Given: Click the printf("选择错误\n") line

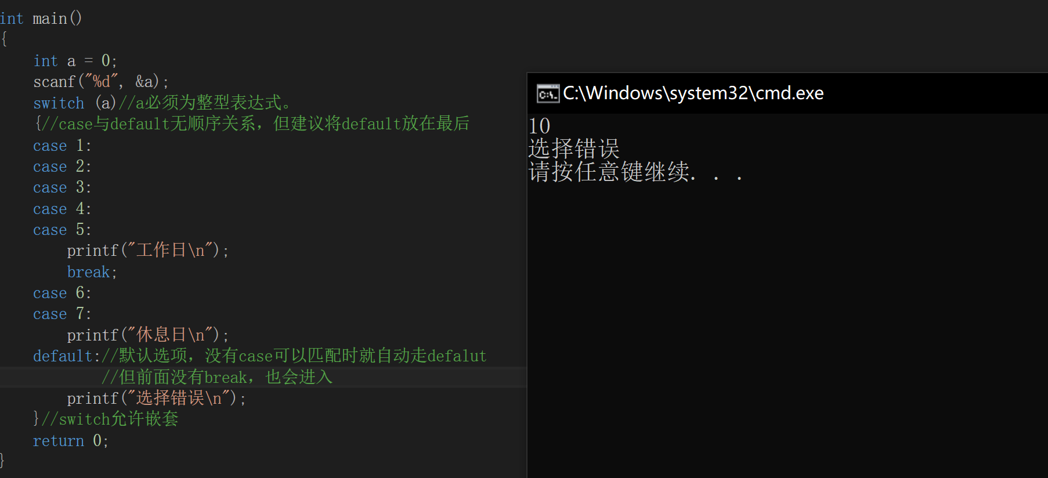Looking at the screenshot, I should click(156, 397).
